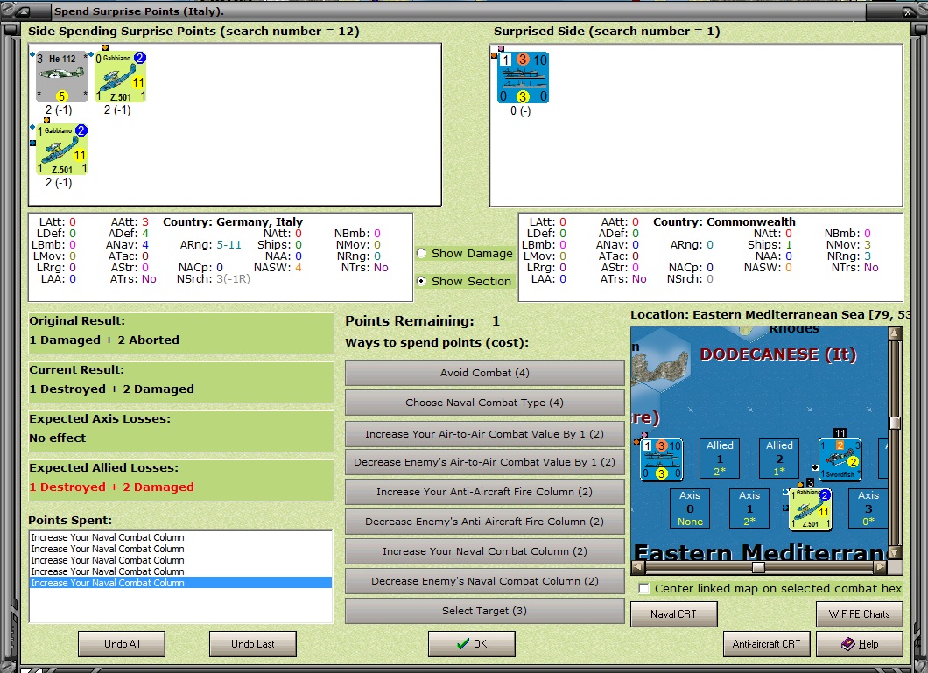Click the Allied 1 sea box on map
928x673 pixels.
pyautogui.click(x=720, y=459)
